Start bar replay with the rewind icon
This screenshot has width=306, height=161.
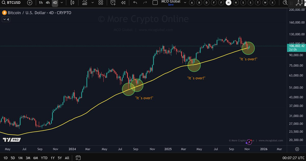pyautogui.click(x=123, y=3)
